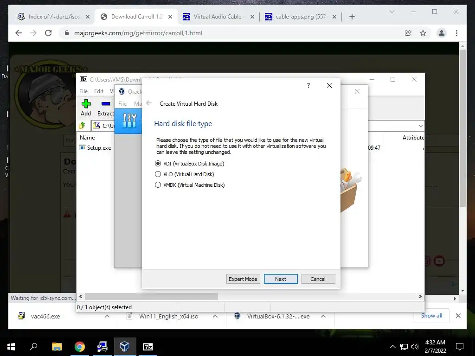
Task: Expand the 7-Zip address path dropdown
Action: [x=420, y=126]
